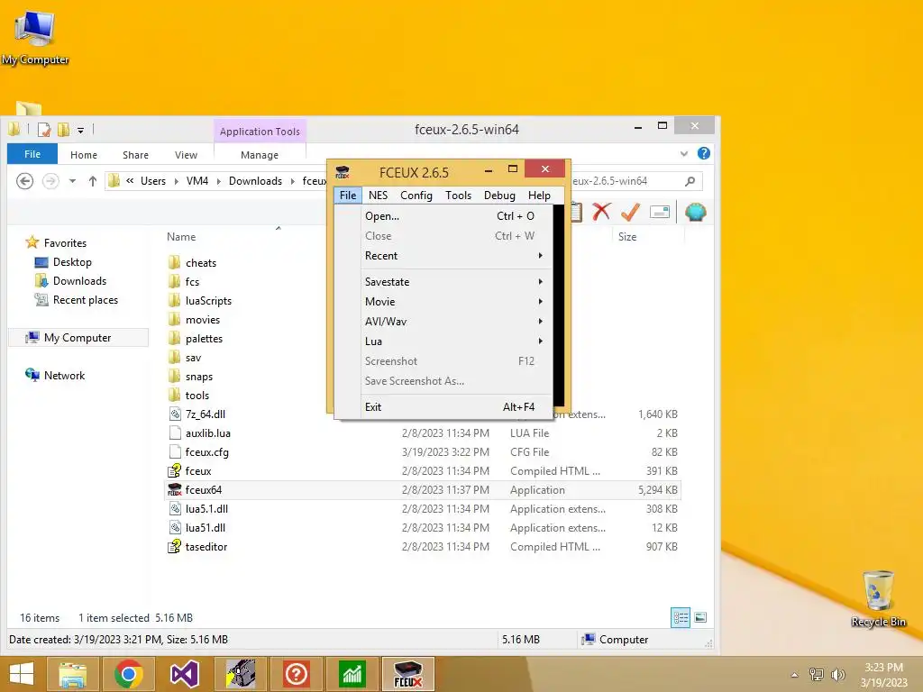
Task: Click the FCEUX window title icon
Action: [x=342, y=172]
